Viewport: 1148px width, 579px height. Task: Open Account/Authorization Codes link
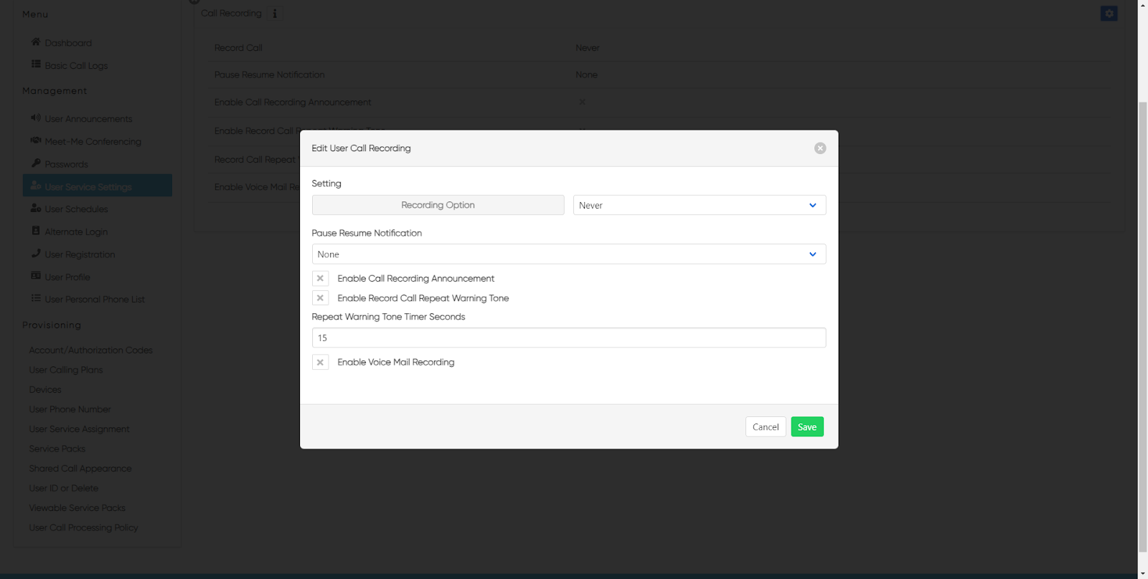click(90, 350)
